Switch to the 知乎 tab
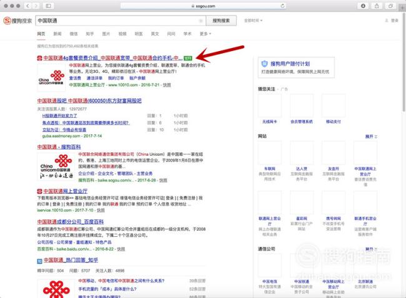Viewport: 406px width, 298px height. tap(90, 34)
